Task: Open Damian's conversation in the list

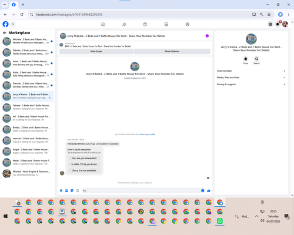Action: click(x=28, y=85)
